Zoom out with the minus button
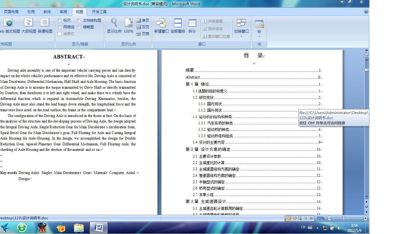 (330, 218)
